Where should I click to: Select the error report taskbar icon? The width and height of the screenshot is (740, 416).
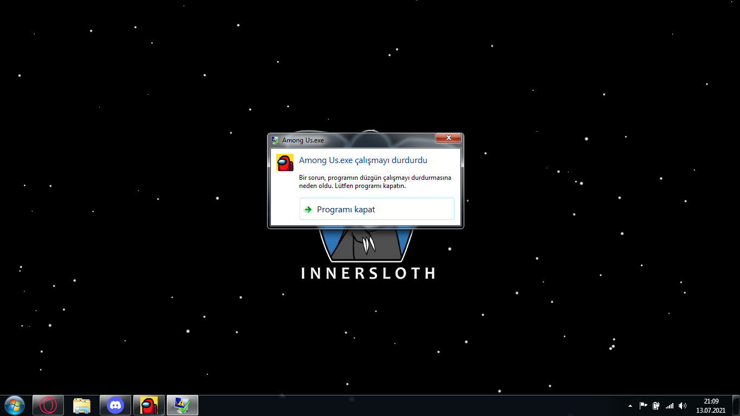pos(183,405)
